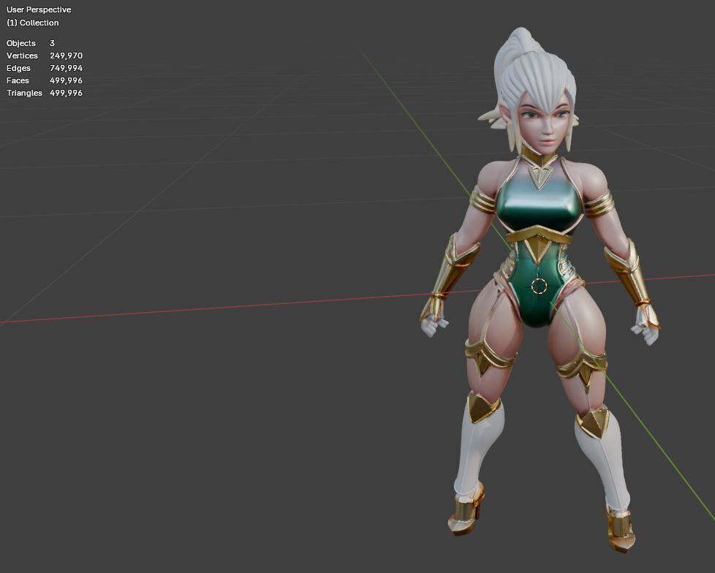Click the "Vertices" statistics label
This screenshot has height=573, width=715.
[x=22, y=56]
